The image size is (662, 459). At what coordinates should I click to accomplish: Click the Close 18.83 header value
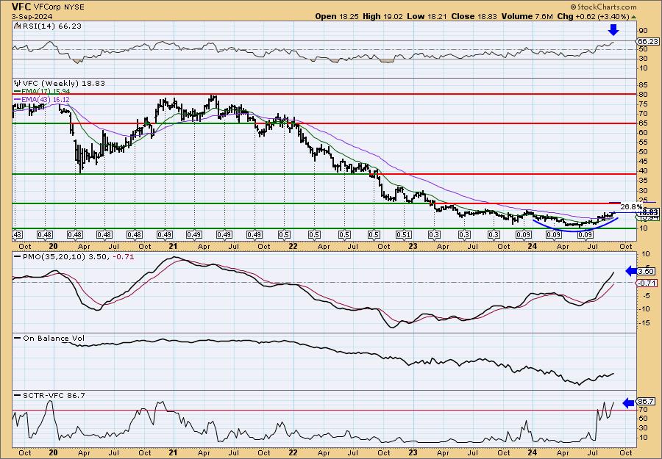click(x=474, y=16)
